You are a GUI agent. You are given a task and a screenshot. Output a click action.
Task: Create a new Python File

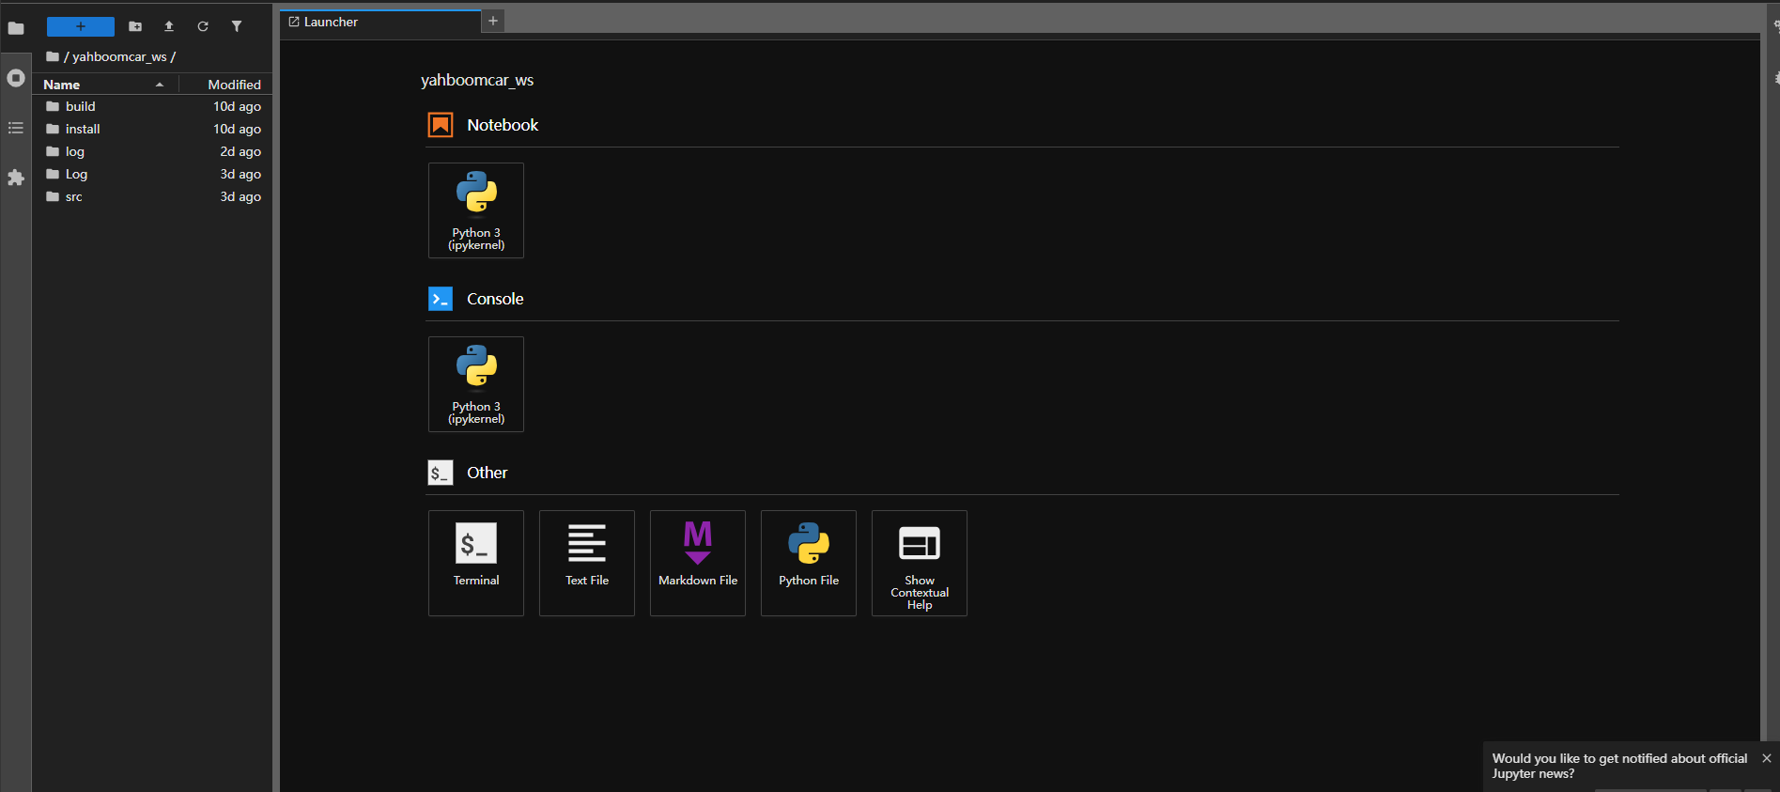[x=808, y=562]
